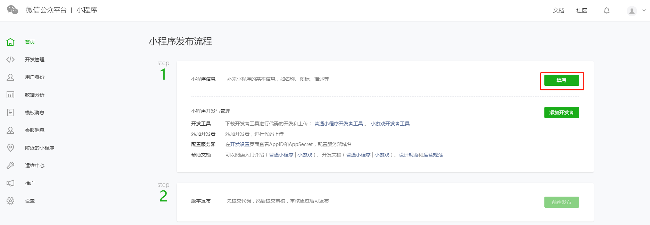
Task: Open 小游戏 link in 入门介绍
Action: [305, 155]
